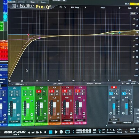This screenshot has width=139, height=139.
Task: Solo channel 3 with S button
Action: click(17, 92)
